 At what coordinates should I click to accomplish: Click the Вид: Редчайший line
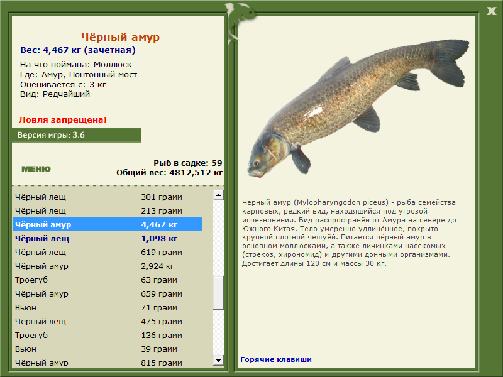[x=55, y=94]
